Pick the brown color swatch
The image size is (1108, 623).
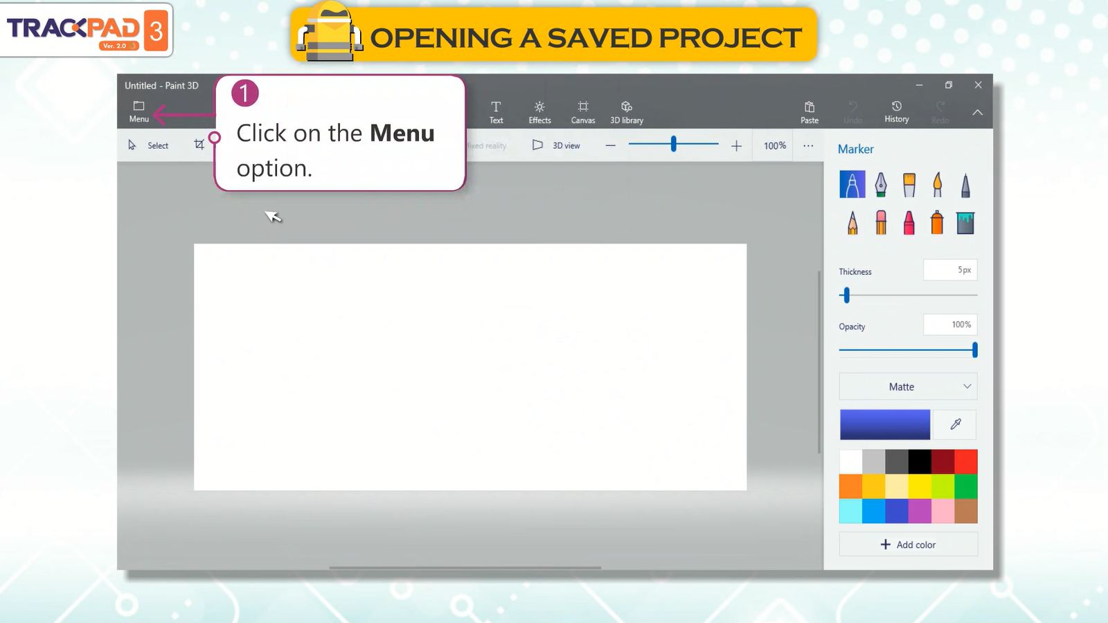click(x=966, y=511)
